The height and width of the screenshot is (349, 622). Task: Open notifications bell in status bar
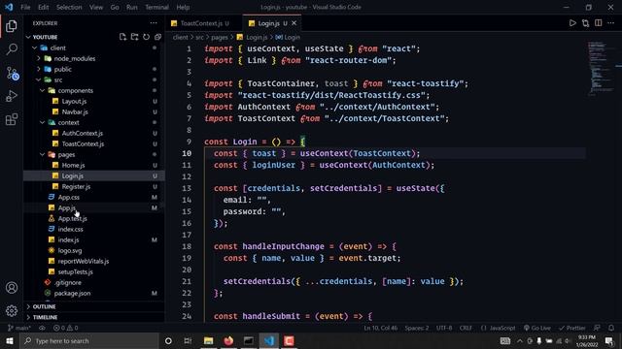click(611, 328)
